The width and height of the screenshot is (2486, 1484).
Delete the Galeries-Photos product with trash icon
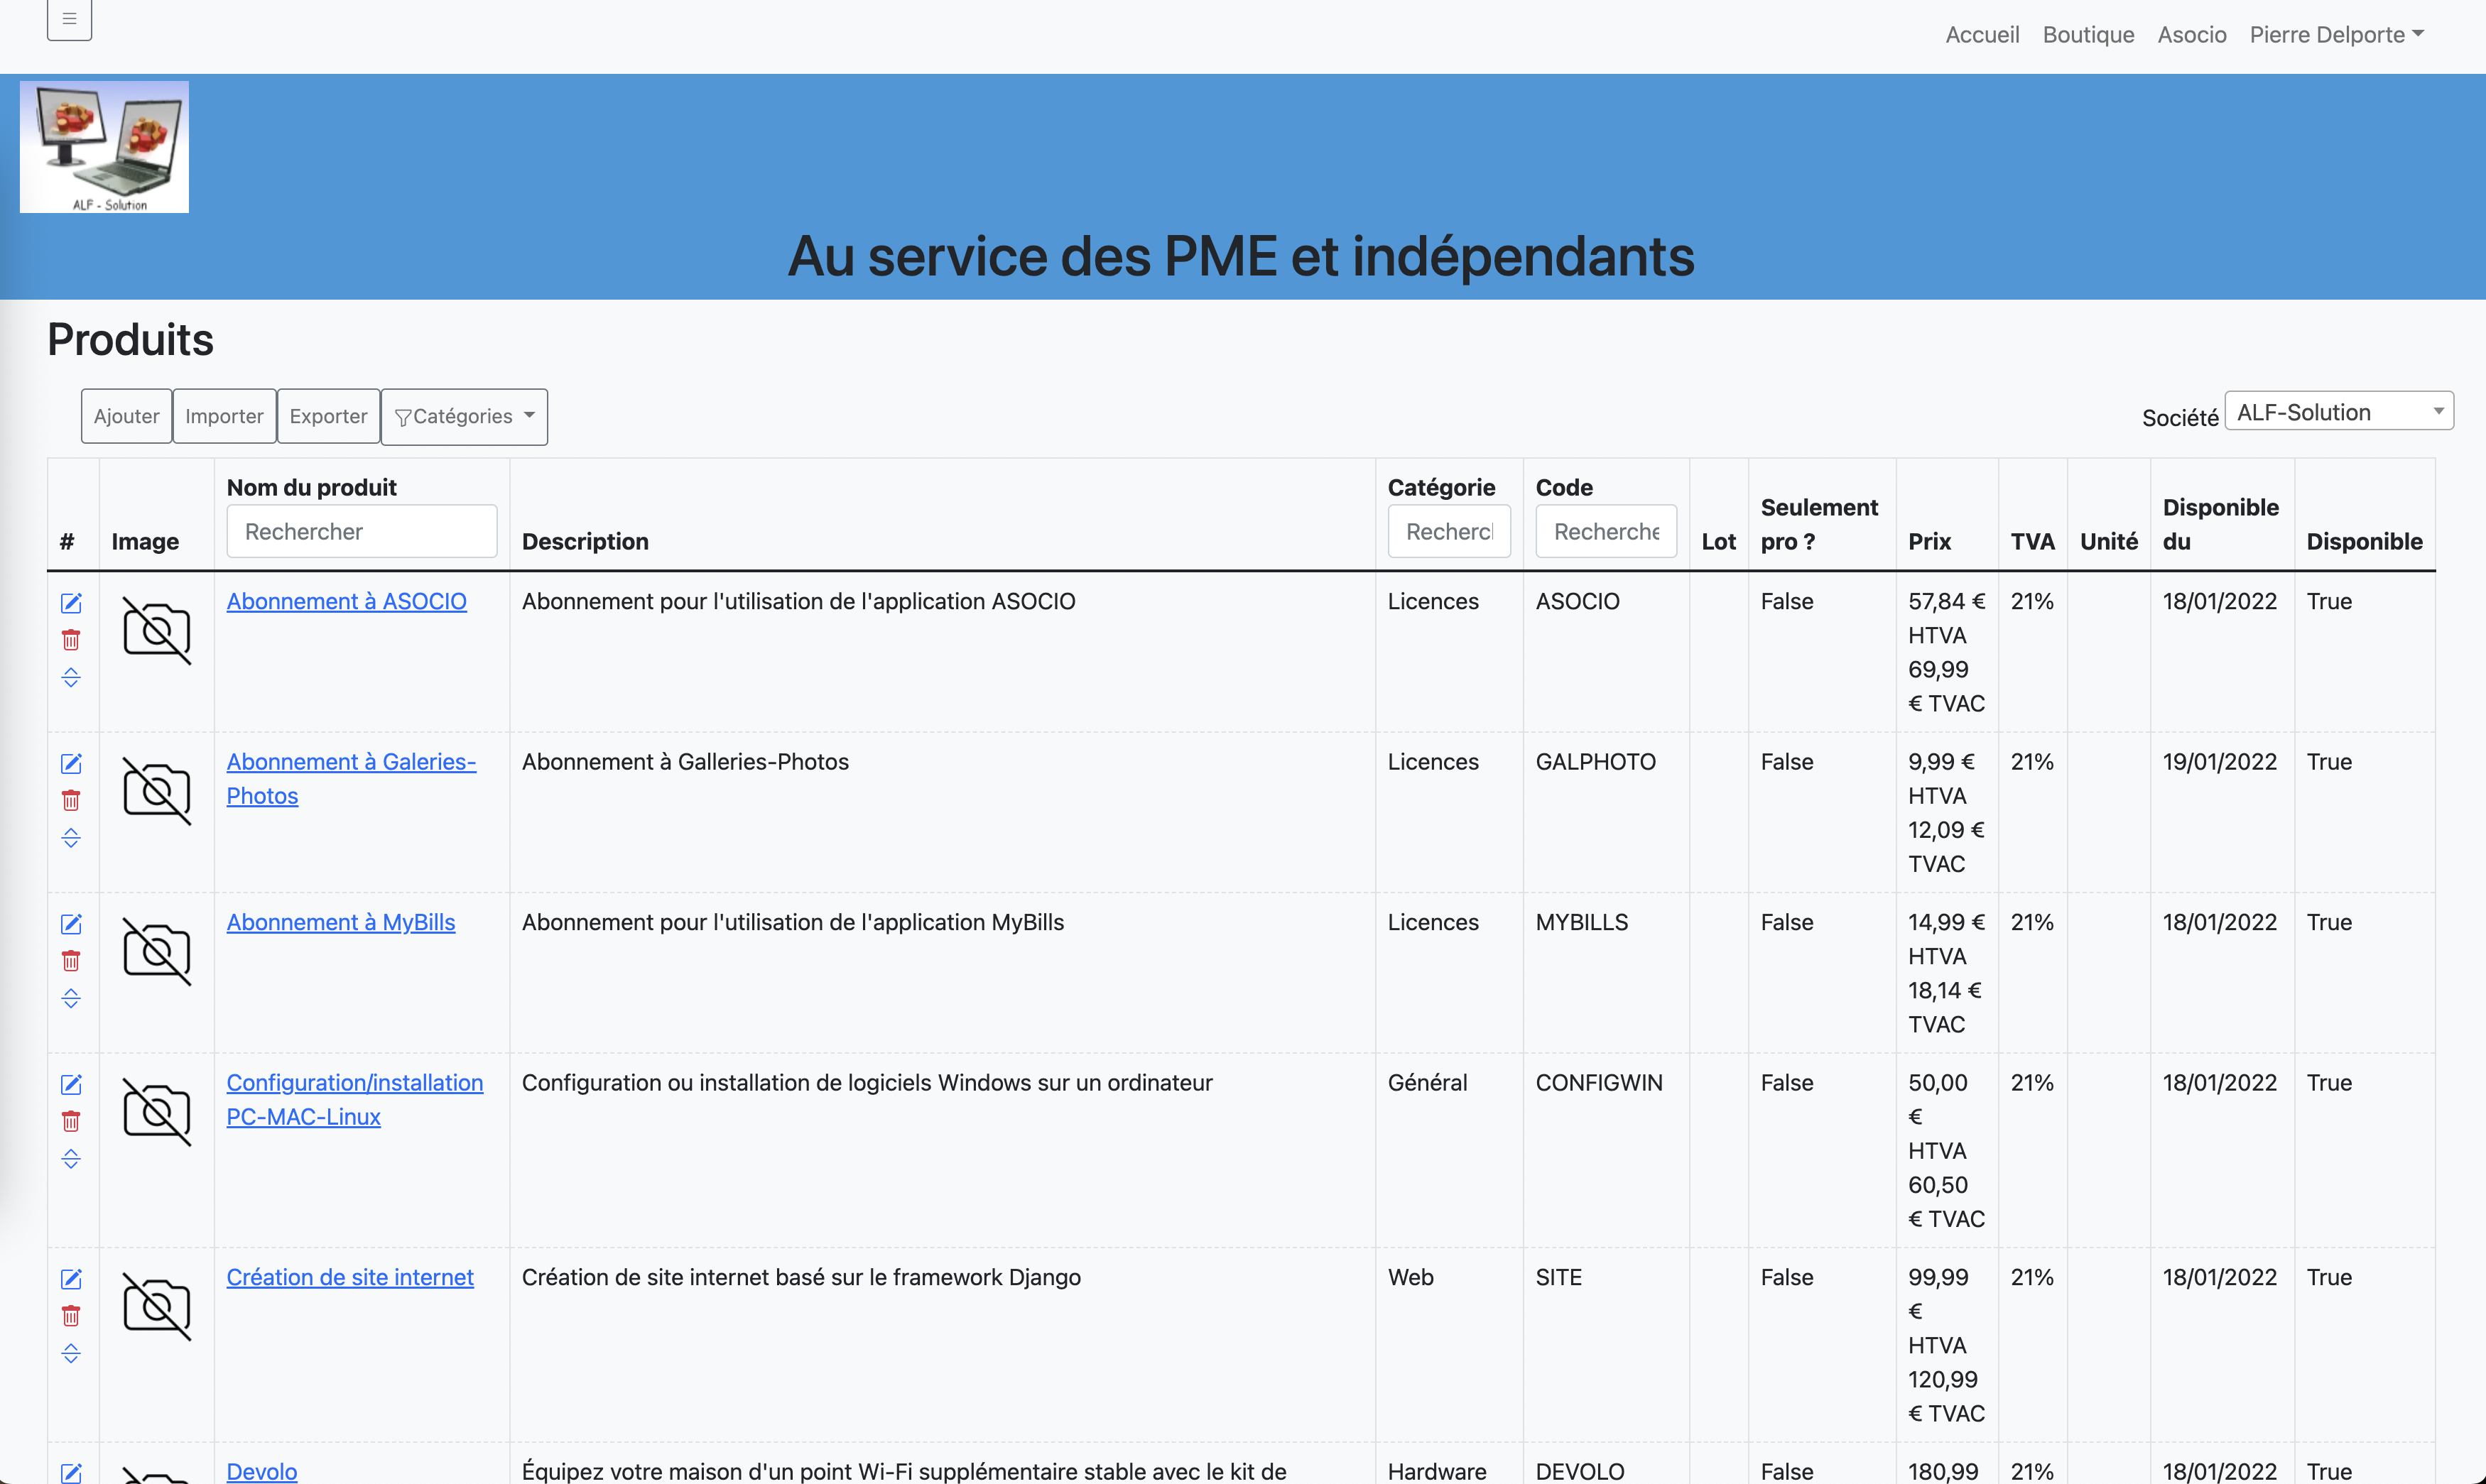(71, 800)
